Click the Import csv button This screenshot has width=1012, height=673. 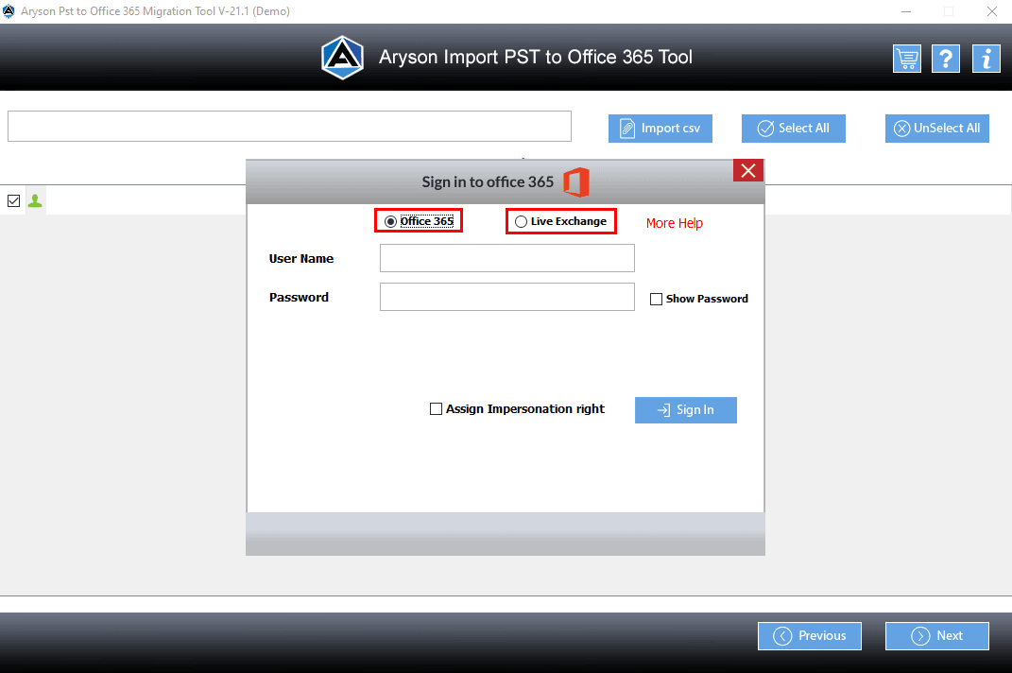[x=660, y=129]
